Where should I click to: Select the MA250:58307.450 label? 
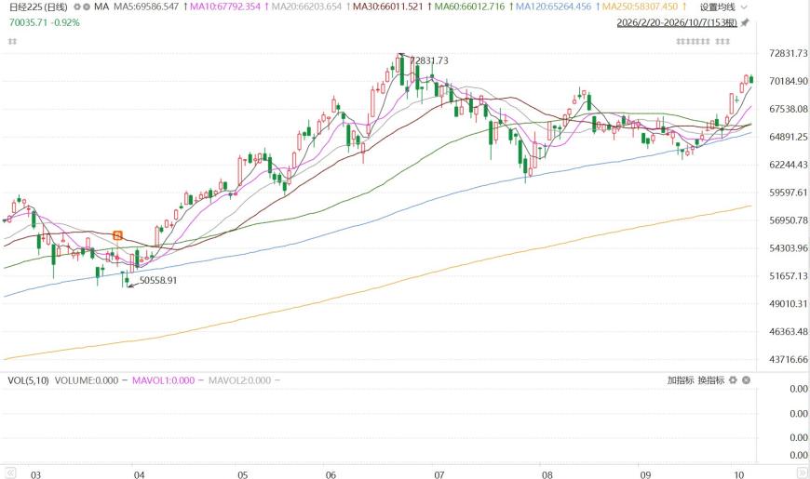point(640,7)
